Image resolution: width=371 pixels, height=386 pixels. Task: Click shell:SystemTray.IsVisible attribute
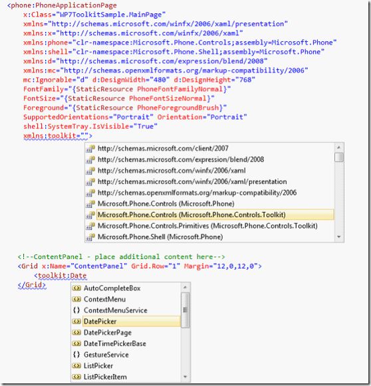(x=90, y=126)
